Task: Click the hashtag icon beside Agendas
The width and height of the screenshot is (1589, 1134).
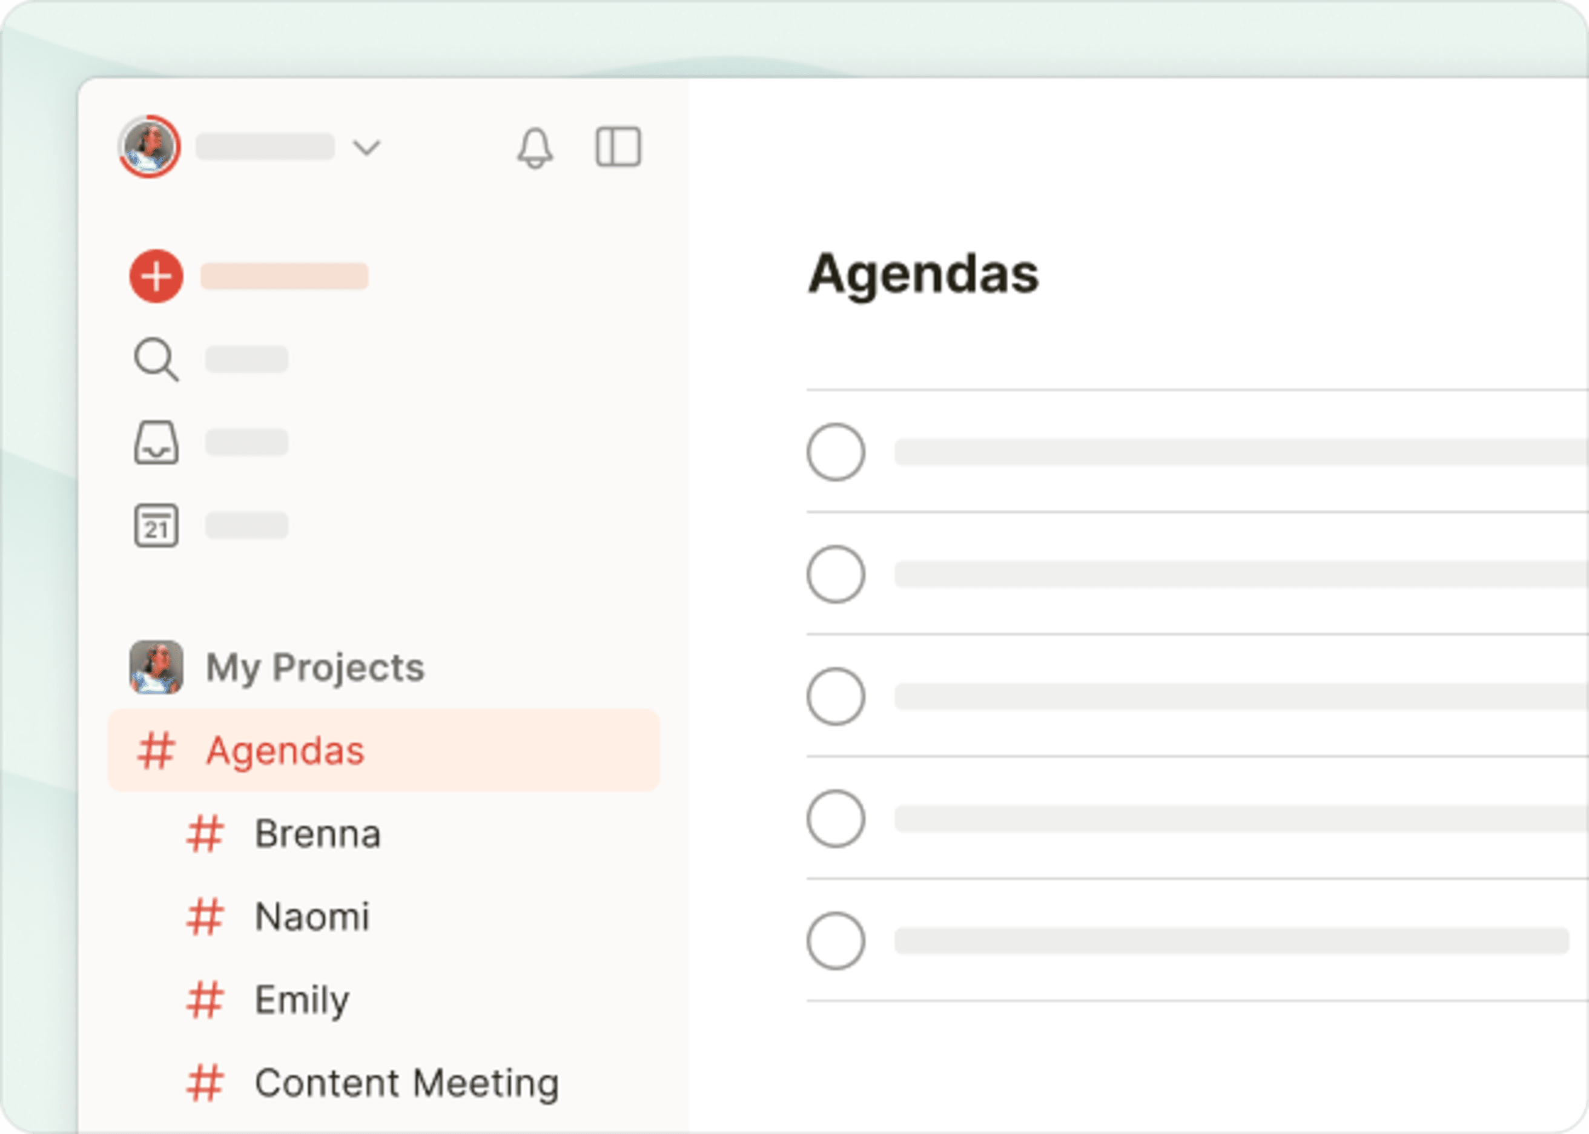Action: [x=155, y=751]
